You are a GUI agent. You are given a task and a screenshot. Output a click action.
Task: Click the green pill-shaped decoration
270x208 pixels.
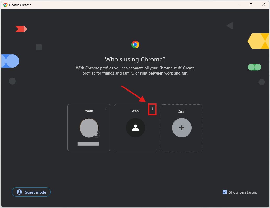254,67
